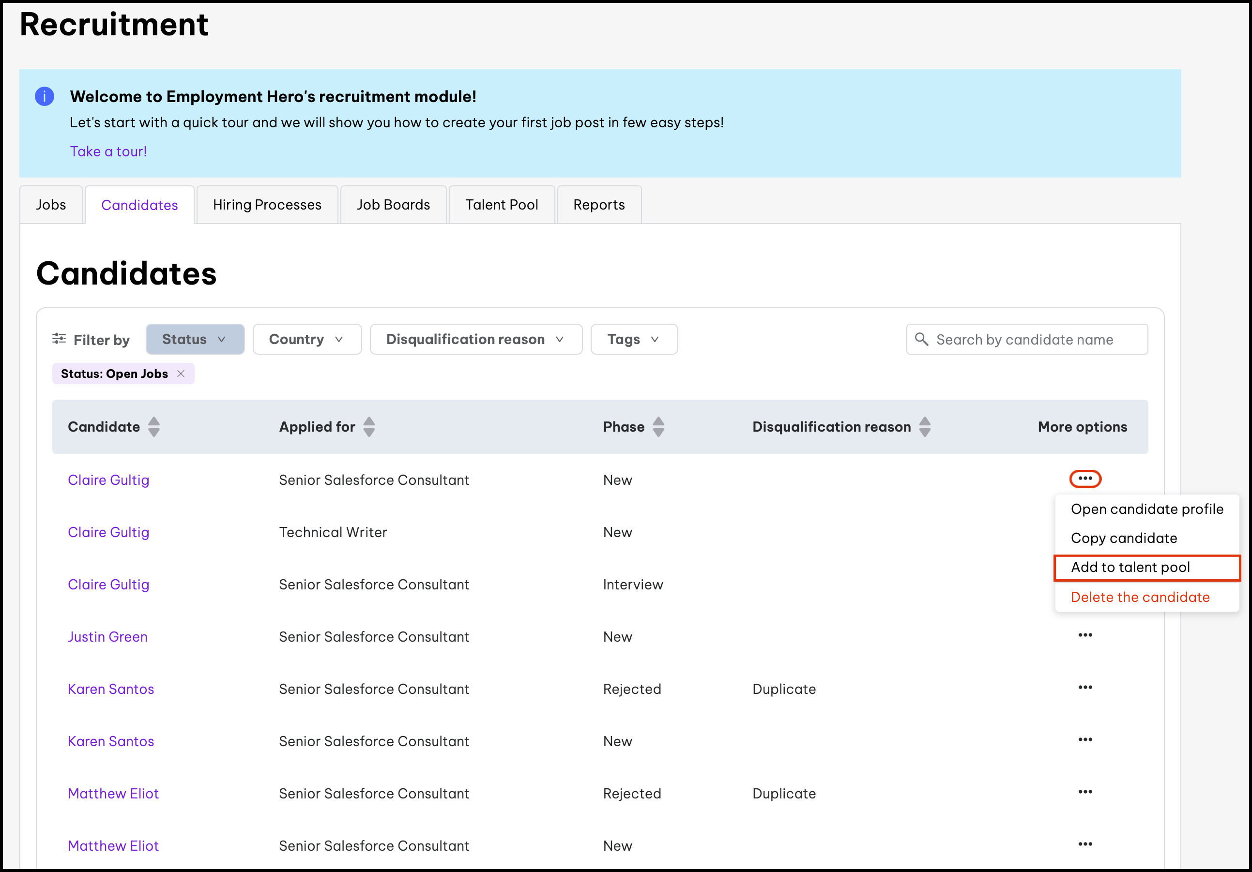Open the Disqualification reason filter dropdown
This screenshot has height=872, width=1252.
tap(475, 339)
